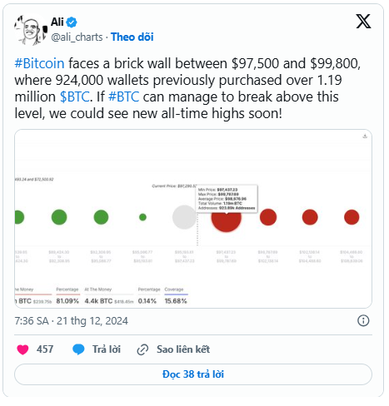Click the @ali_charts handle
The image size is (389, 406).
pos(77,37)
